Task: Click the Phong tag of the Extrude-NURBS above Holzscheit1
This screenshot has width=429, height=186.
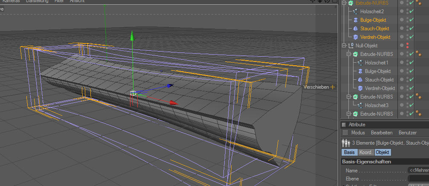Action: 419,54
